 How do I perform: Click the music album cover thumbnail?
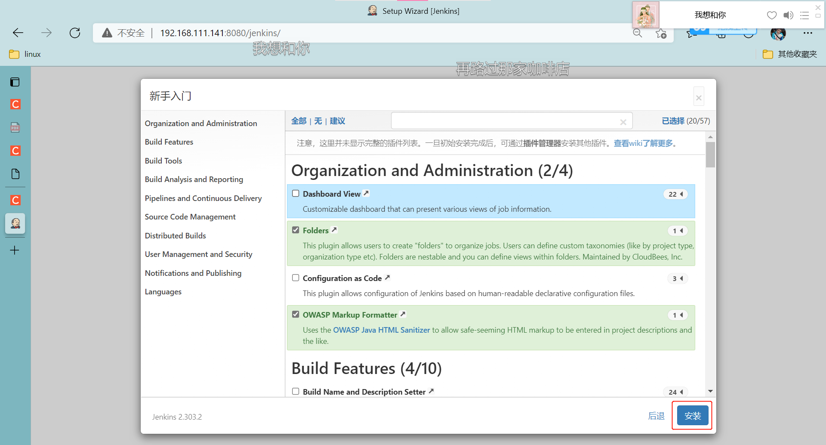[646, 15]
